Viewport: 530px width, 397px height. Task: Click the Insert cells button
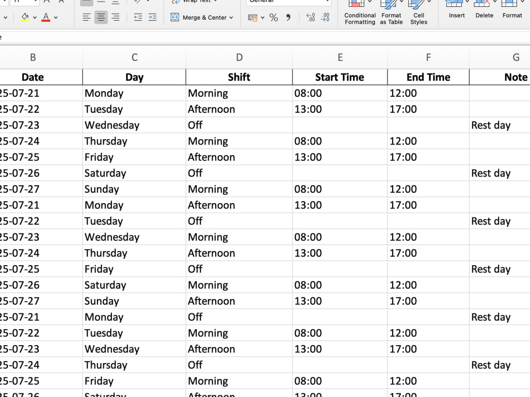coord(457,10)
